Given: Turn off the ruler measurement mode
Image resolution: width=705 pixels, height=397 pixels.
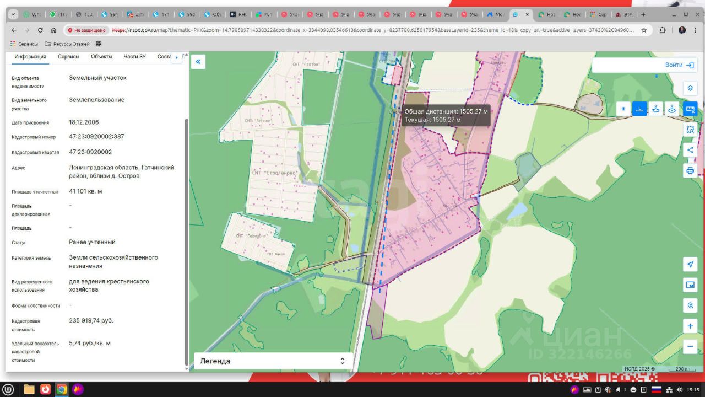Looking at the screenshot, I should tap(690, 109).
